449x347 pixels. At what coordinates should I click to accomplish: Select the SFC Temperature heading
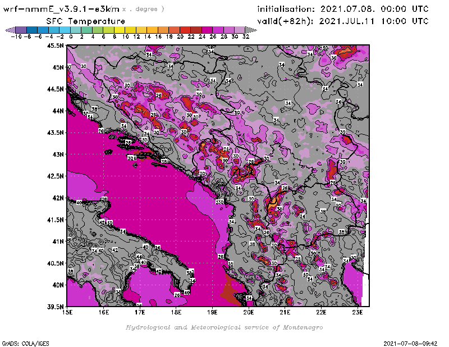click(x=86, y=21)
